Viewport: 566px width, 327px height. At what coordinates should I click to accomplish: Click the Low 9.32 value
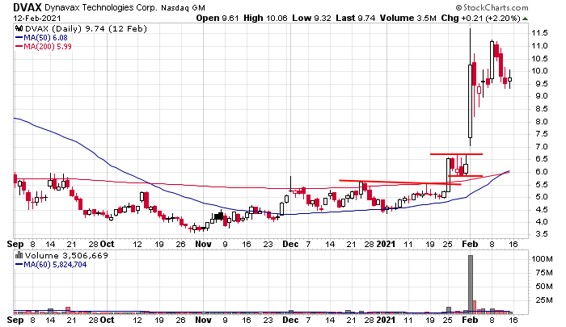[x=311, y=18]
